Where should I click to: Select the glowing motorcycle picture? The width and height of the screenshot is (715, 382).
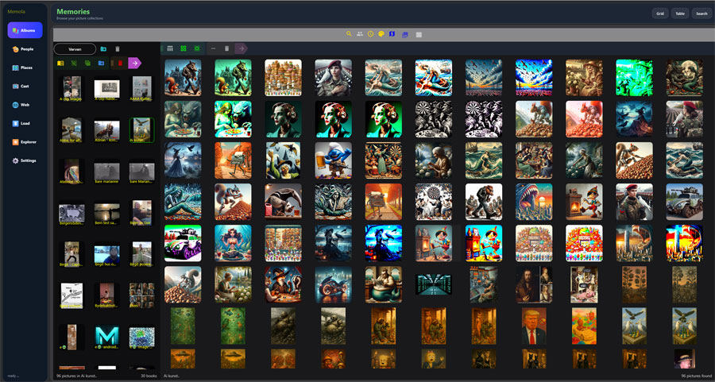tap(334, 284)
